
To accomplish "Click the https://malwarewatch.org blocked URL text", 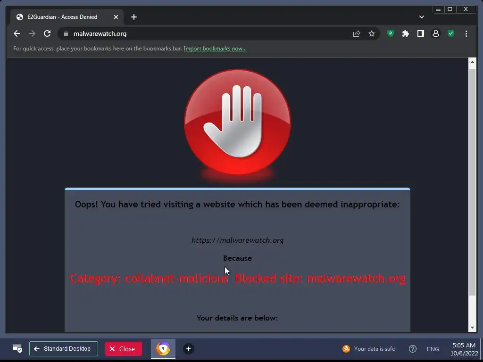I will pos(238,240).
